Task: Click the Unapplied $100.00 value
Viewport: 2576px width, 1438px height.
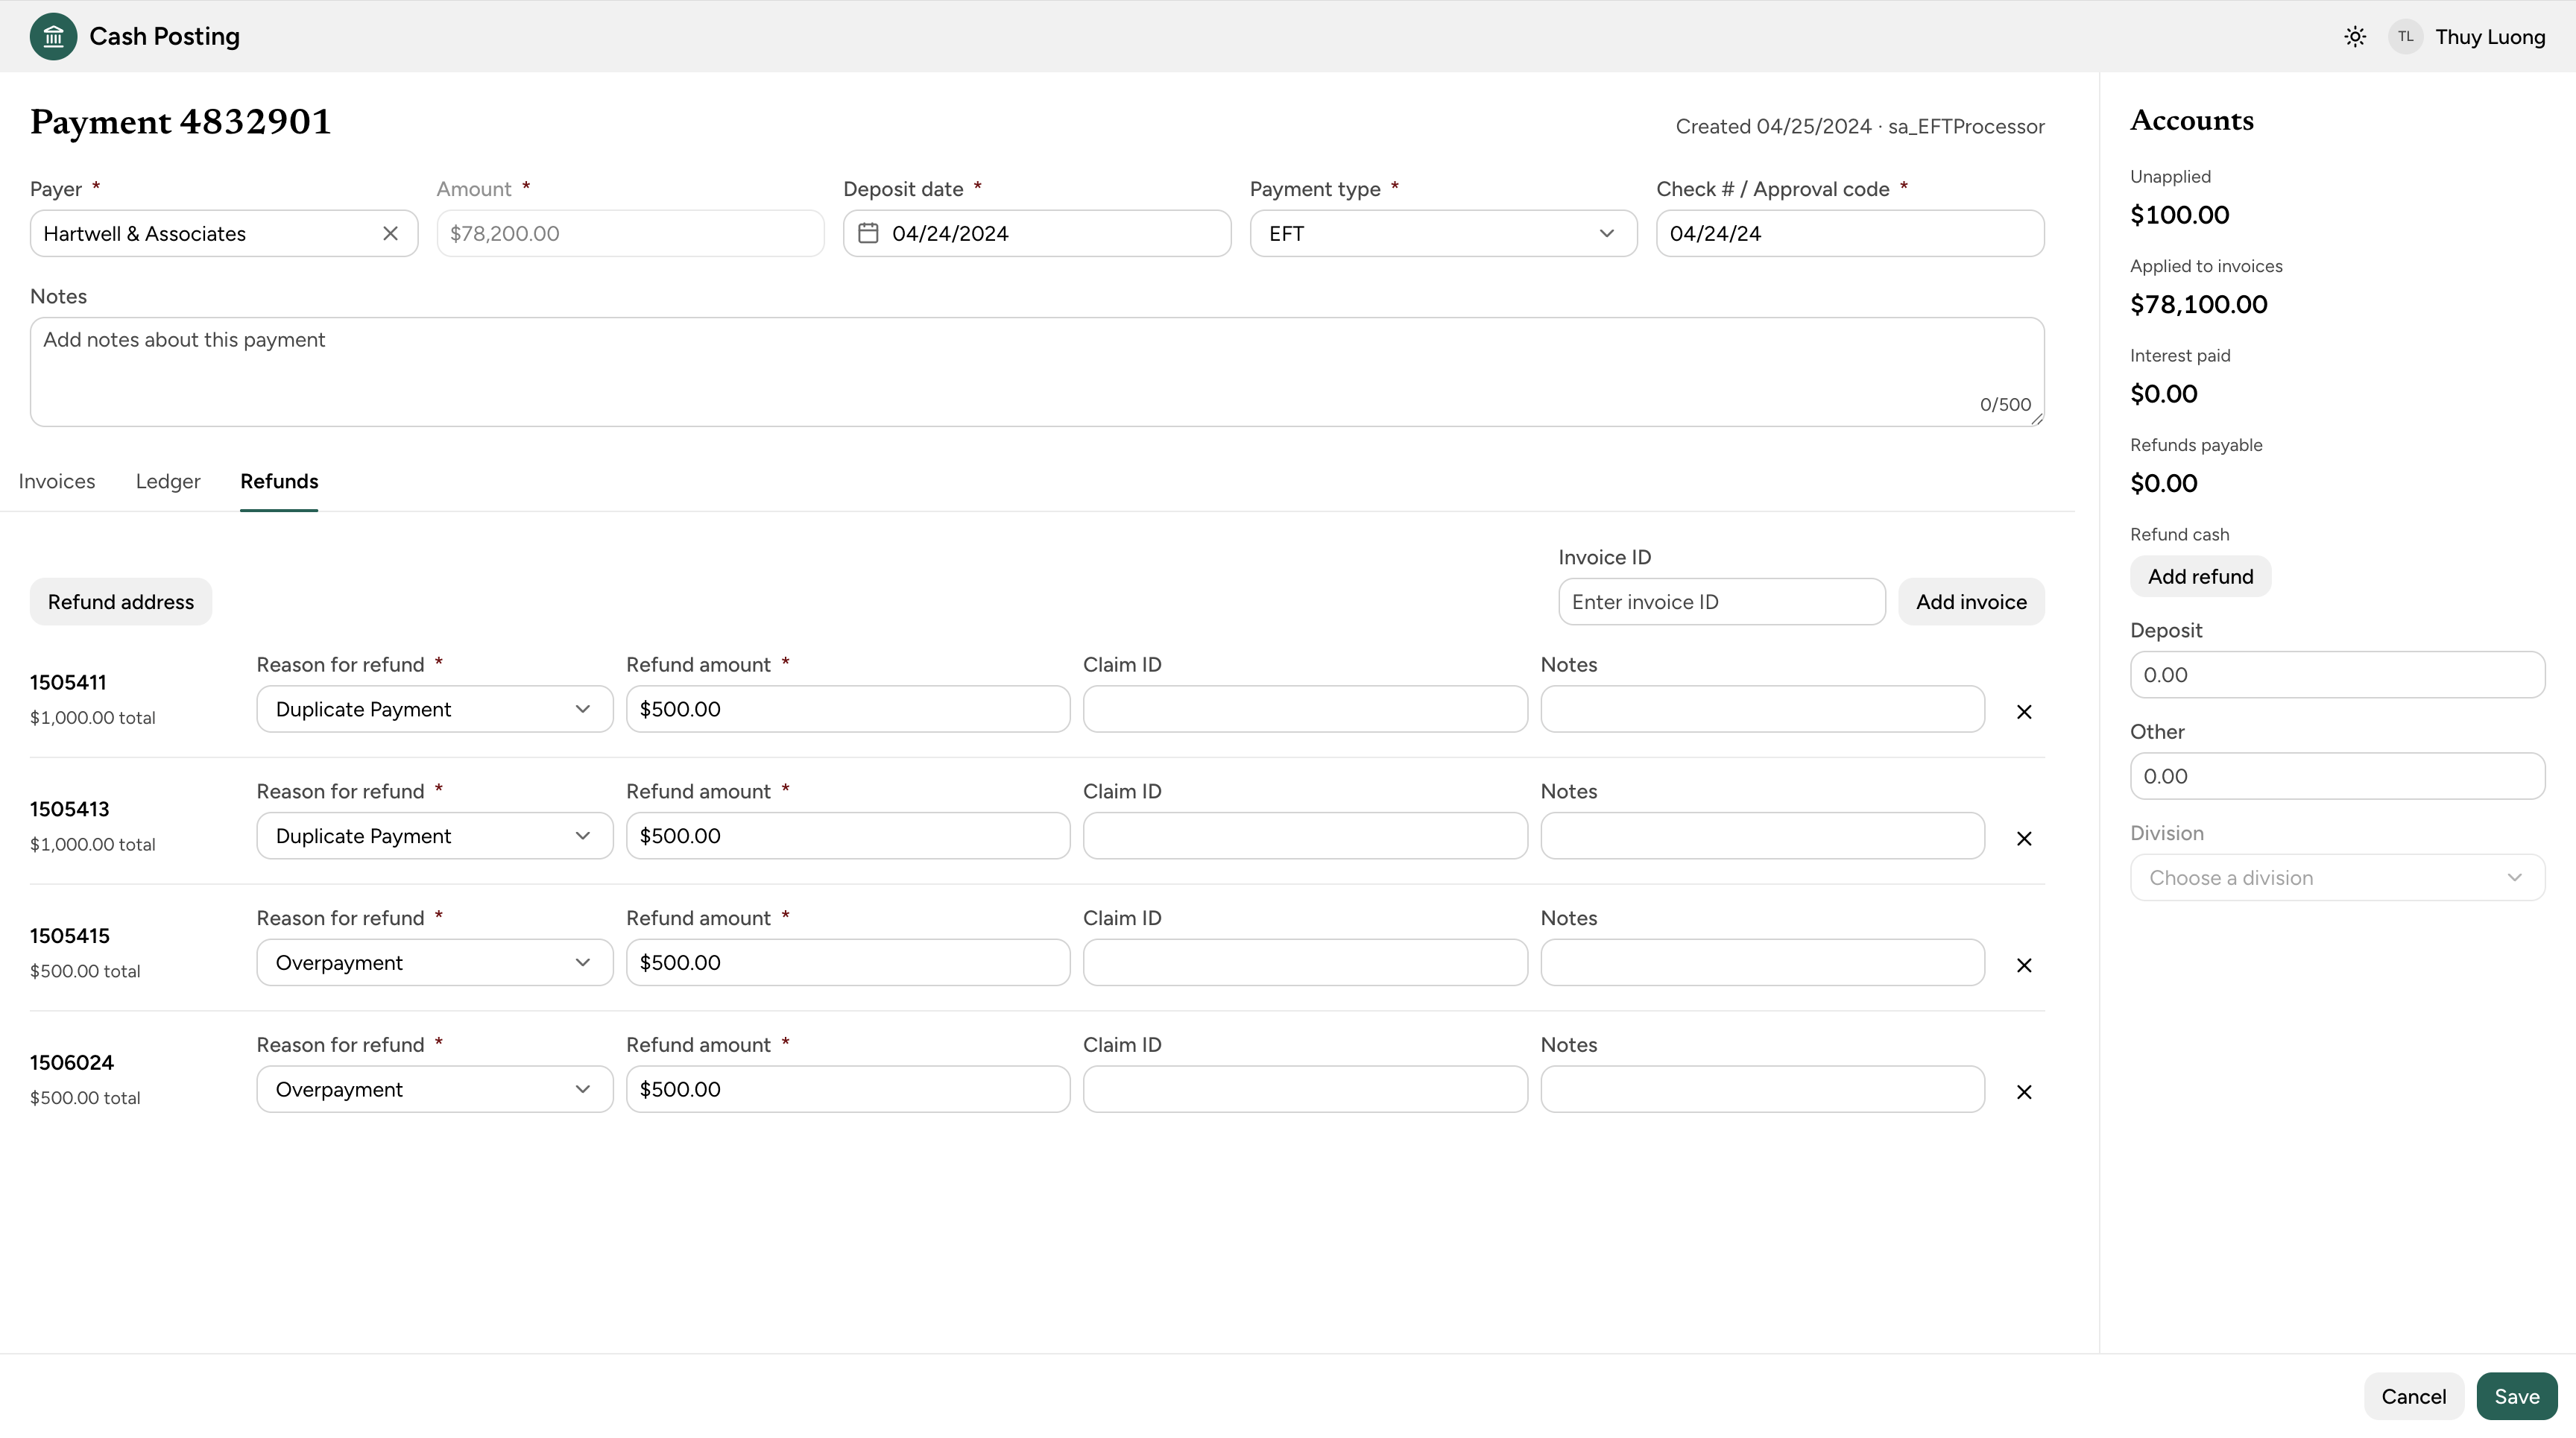Action: tap(2179, 215)
